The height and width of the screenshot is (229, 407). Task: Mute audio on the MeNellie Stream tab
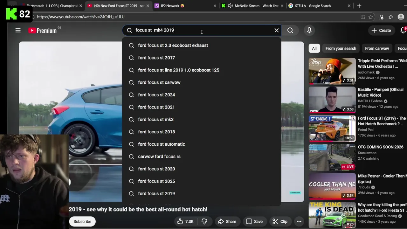tap(230, 6)
